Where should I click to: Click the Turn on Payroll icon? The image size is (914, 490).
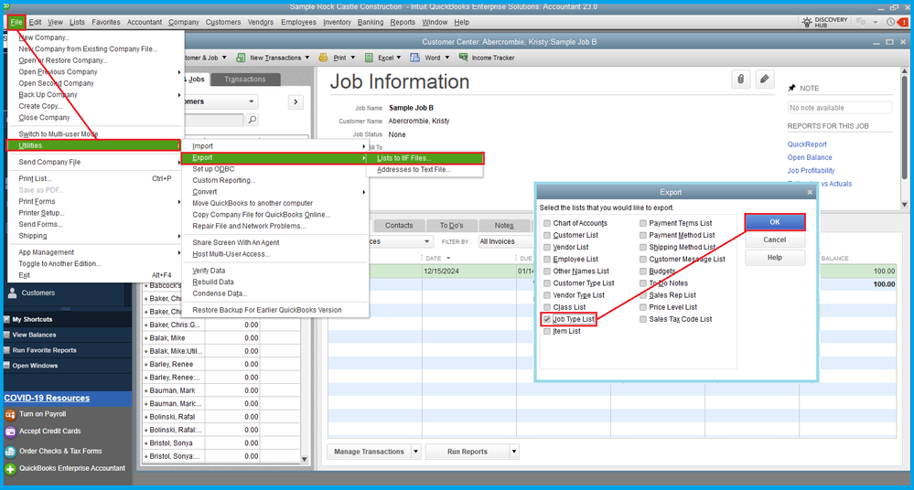10,414
